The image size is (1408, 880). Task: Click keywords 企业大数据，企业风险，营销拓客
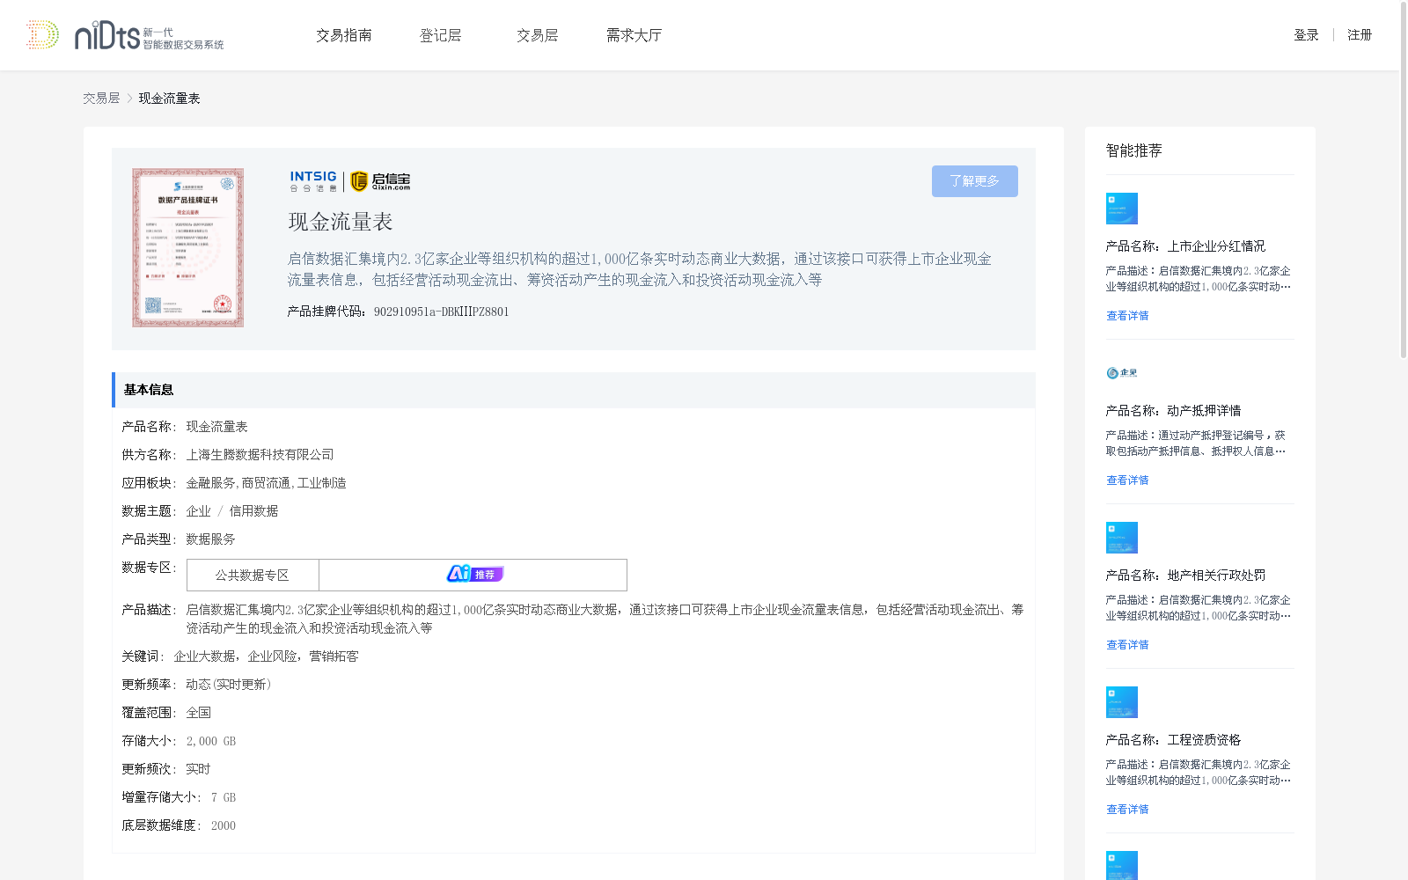[x=266, y=656]
